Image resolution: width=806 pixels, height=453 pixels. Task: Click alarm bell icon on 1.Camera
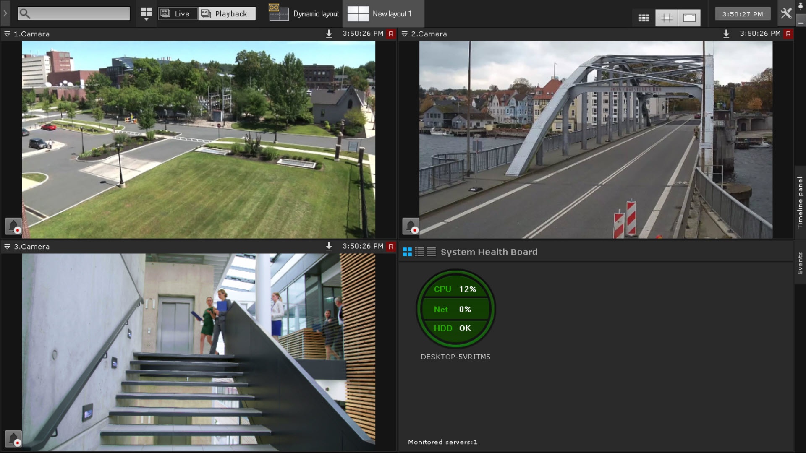pyautogui.click(x=13, y=226)
